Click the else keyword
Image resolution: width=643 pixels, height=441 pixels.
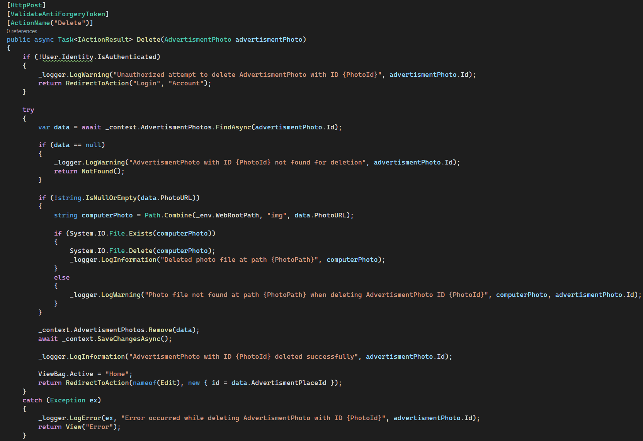click(x=62, y=277)
